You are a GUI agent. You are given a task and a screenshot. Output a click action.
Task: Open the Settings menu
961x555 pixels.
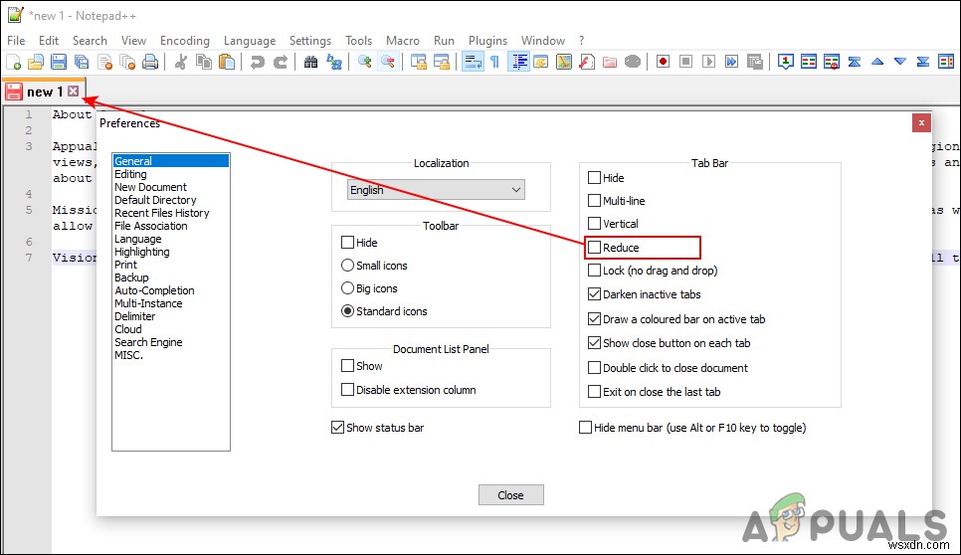[310, 41]
